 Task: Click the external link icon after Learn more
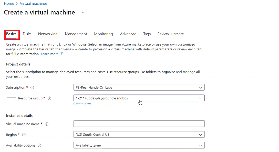pos(61,54)
